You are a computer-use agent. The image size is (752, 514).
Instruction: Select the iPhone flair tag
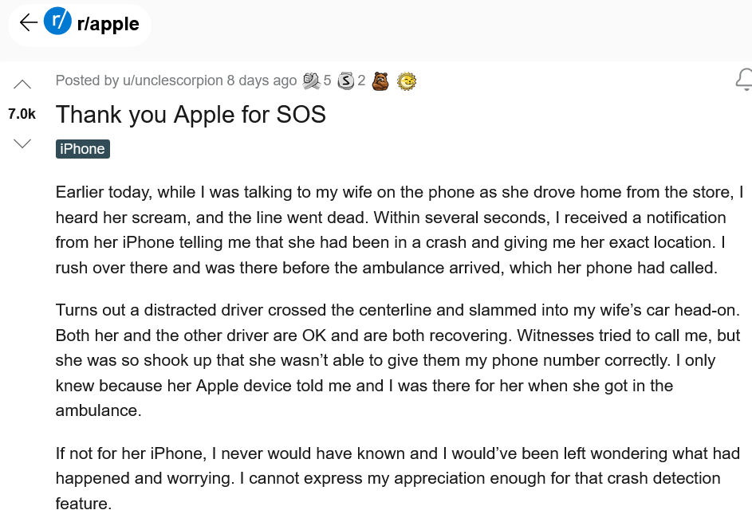pos(82,149)
